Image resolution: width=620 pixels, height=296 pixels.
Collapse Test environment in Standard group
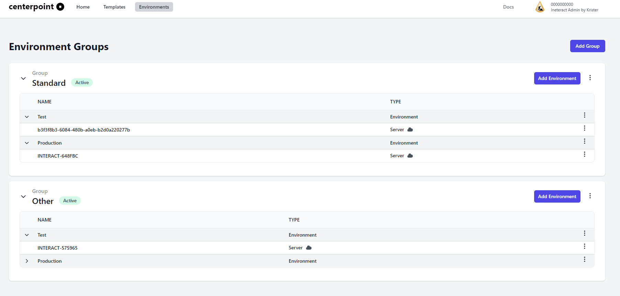(27, 117)
